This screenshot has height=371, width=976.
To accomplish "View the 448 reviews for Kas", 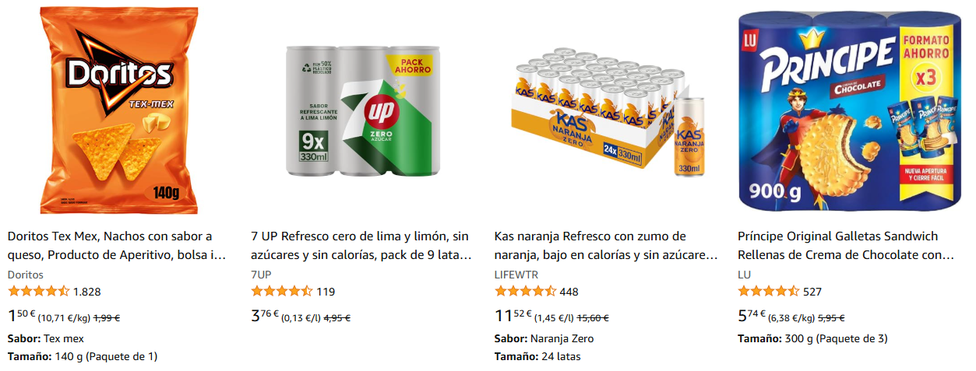I will click(x=569, y=292).
